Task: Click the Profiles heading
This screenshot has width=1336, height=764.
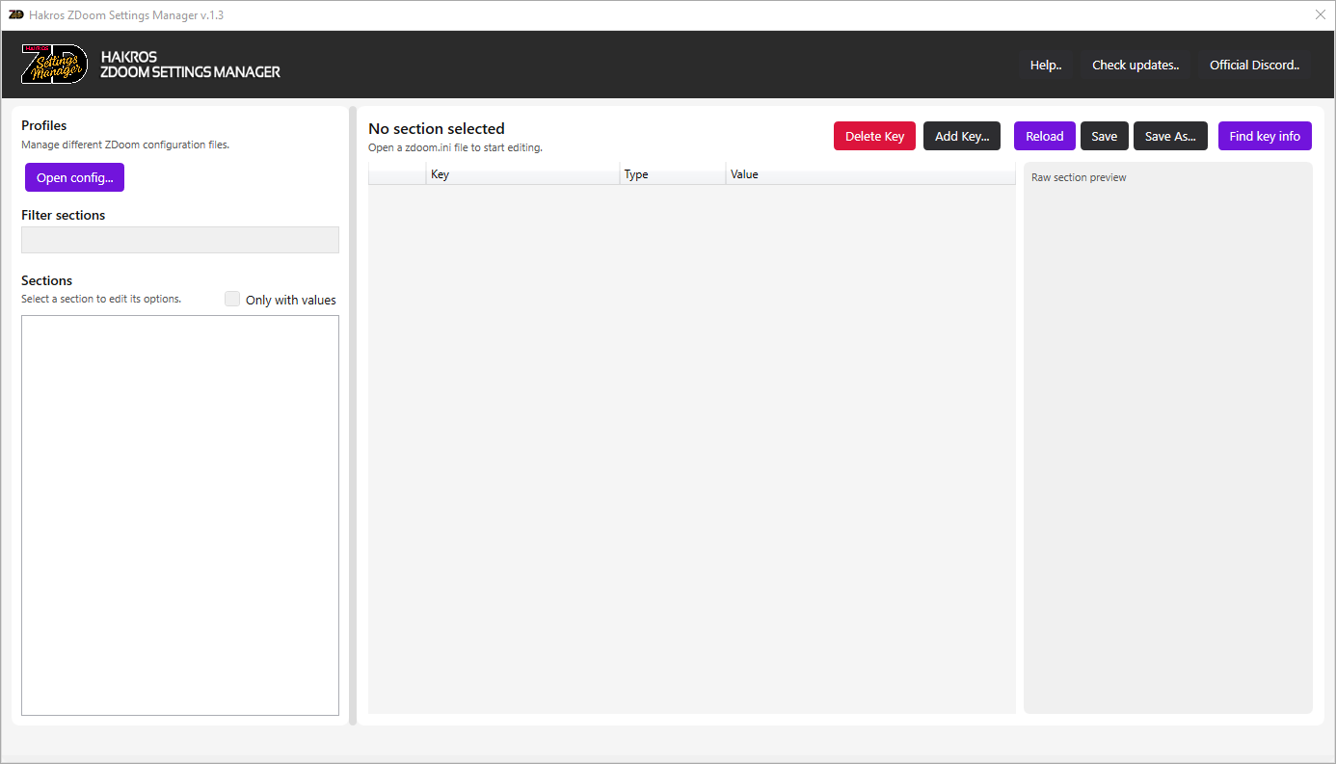Action: [44, 125]
